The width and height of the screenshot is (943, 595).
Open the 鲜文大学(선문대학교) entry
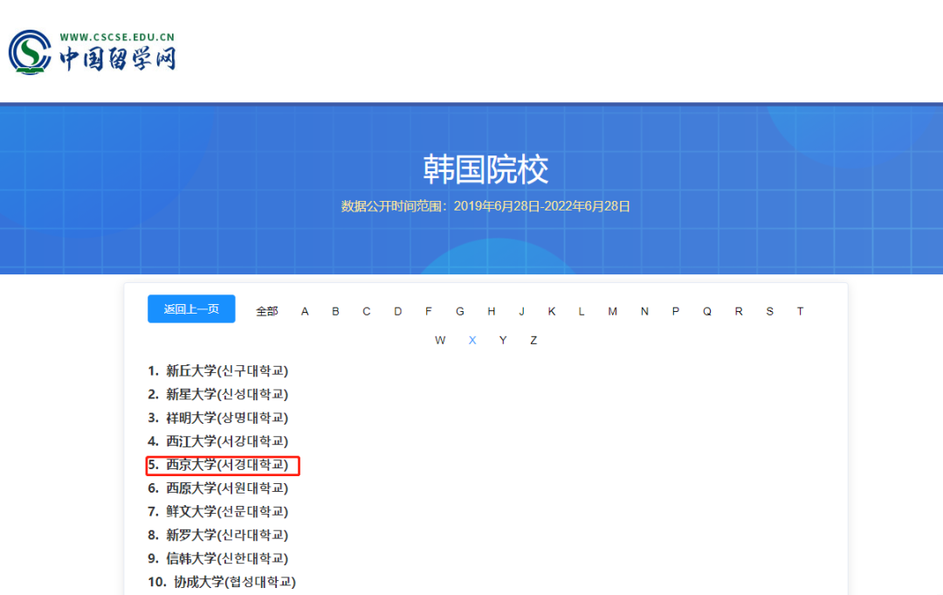tap(220, 511)
